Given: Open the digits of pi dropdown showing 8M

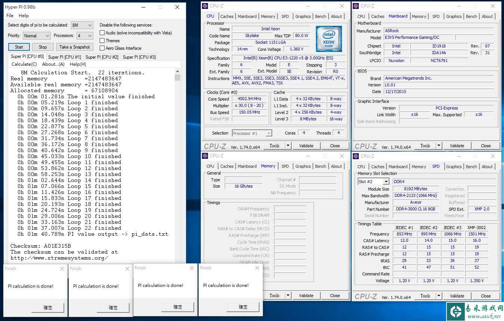Looking at the screenshot, I should click(x=82, y=25).
